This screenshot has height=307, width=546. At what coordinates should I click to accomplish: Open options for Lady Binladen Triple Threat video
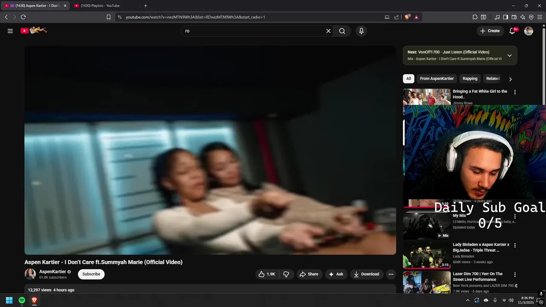click(515, 245)
